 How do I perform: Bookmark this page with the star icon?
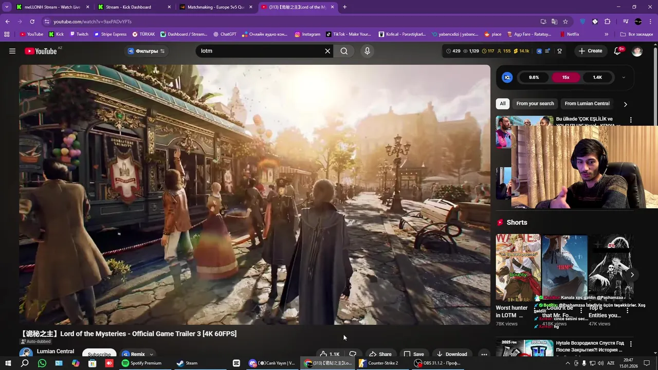(565, 22)
